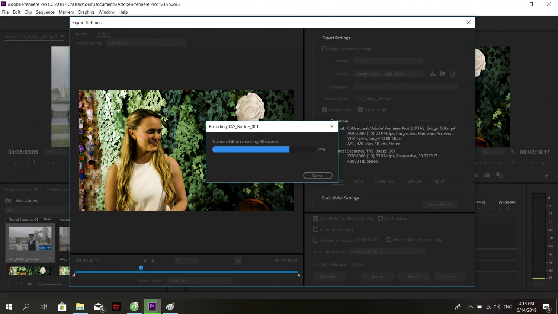Open the Source Scaling dropdown

(x=146, y=43)
